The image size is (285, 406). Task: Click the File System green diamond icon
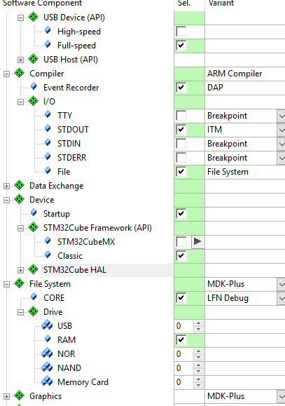coord(19,283)
